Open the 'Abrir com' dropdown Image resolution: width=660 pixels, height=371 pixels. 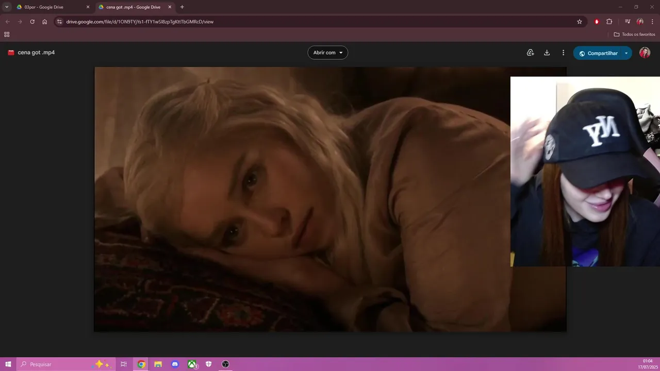[x=328, y=53]
